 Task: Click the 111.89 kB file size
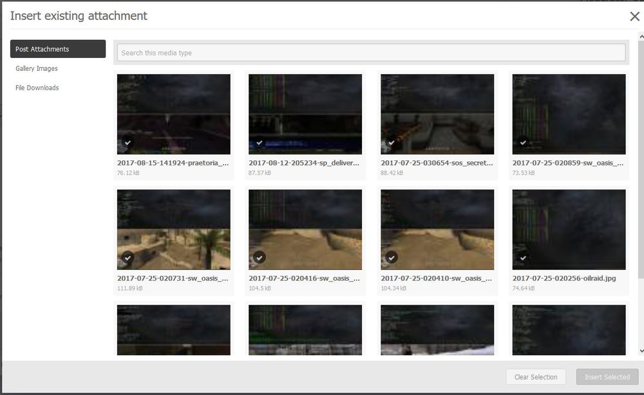tap(130, 289)
